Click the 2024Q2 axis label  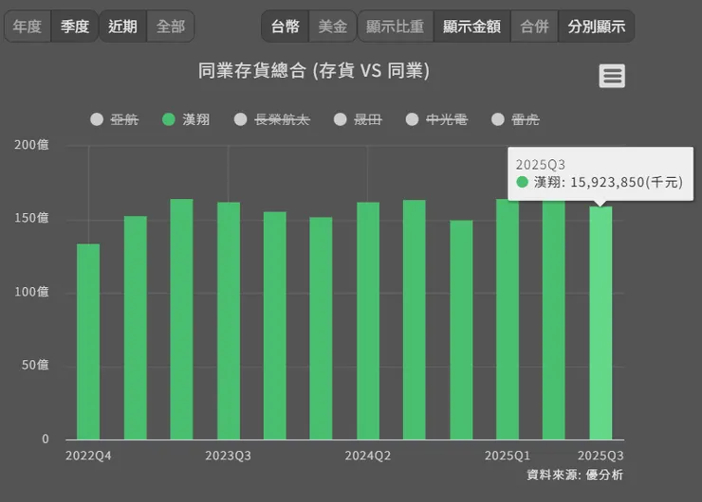point(367,456)
